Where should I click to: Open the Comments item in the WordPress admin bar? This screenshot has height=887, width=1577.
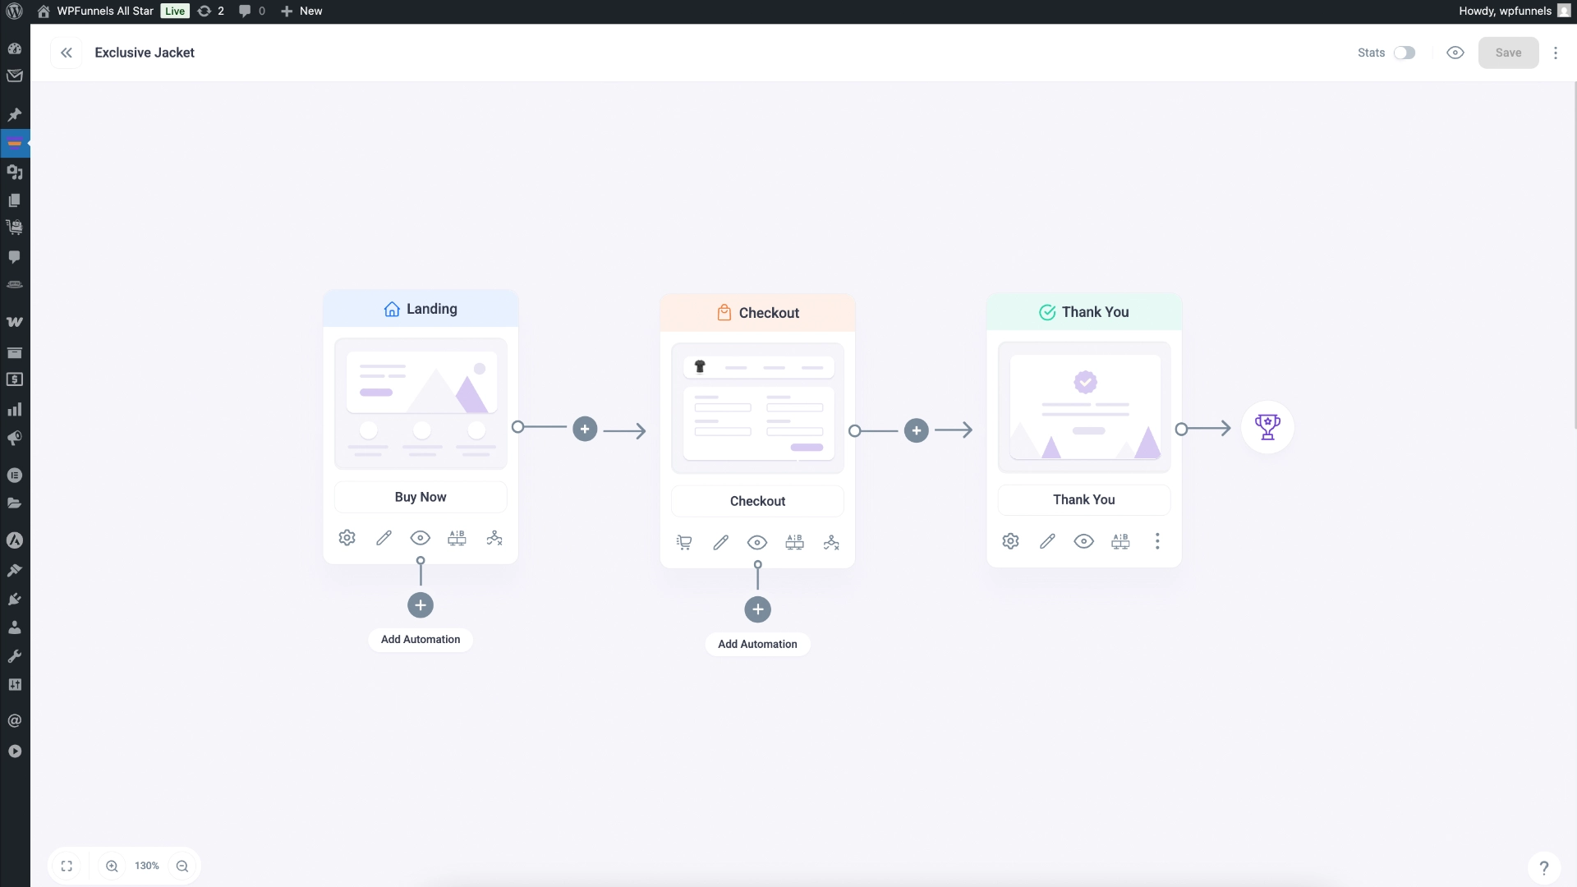click(251, 11)
